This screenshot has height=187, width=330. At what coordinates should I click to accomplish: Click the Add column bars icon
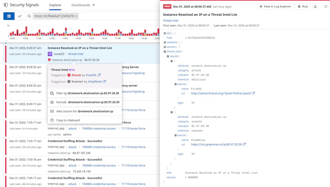point(52,111)
